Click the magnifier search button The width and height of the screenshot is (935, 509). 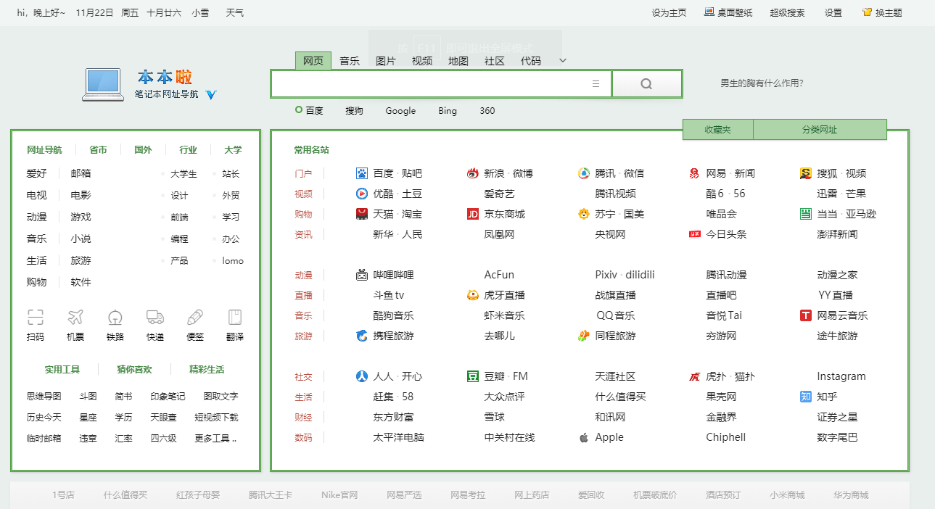646,84
